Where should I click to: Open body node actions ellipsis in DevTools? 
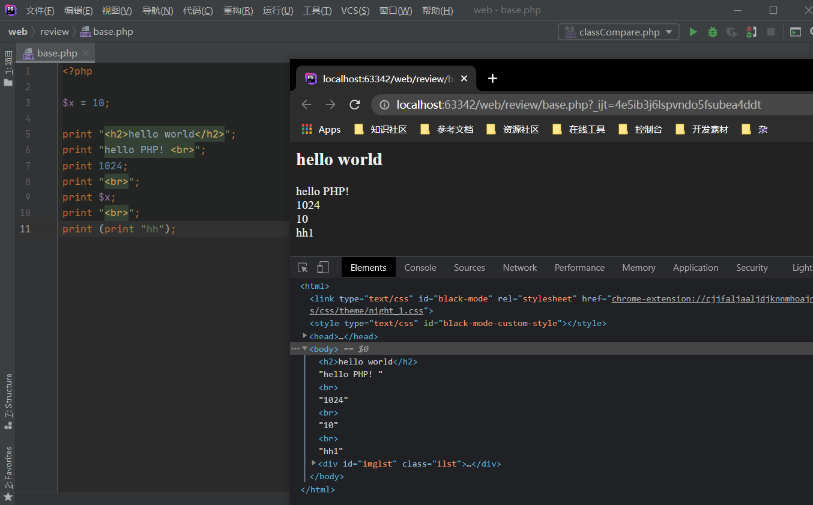click(295, 349)
